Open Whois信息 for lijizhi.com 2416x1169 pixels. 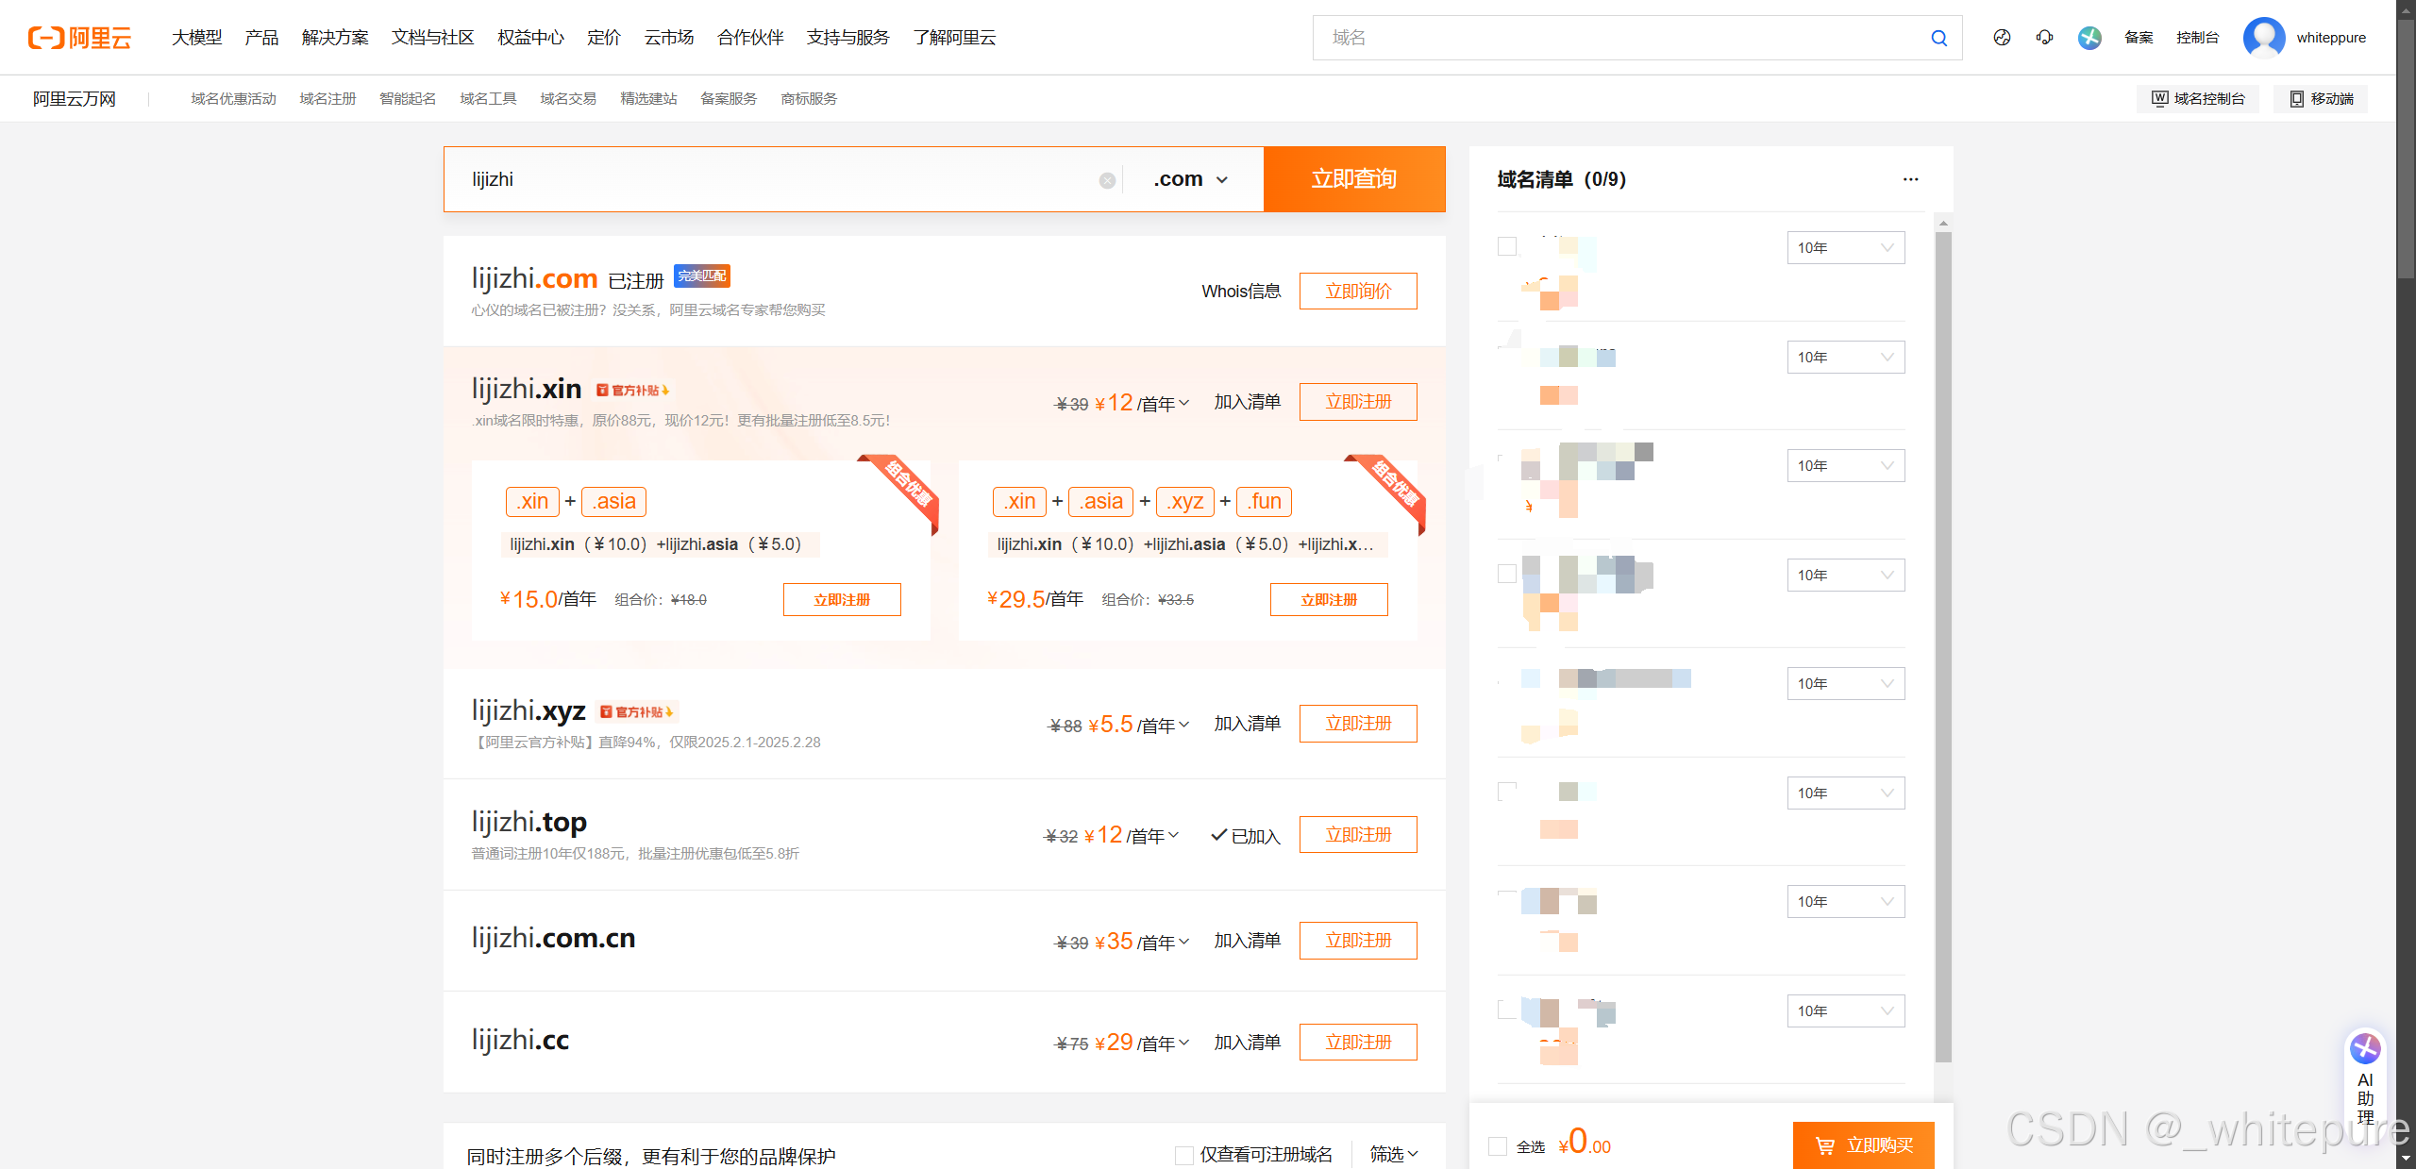tap(1241, 291)
